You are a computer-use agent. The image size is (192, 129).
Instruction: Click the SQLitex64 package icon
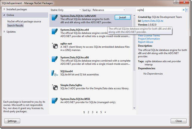pos(55,73)
